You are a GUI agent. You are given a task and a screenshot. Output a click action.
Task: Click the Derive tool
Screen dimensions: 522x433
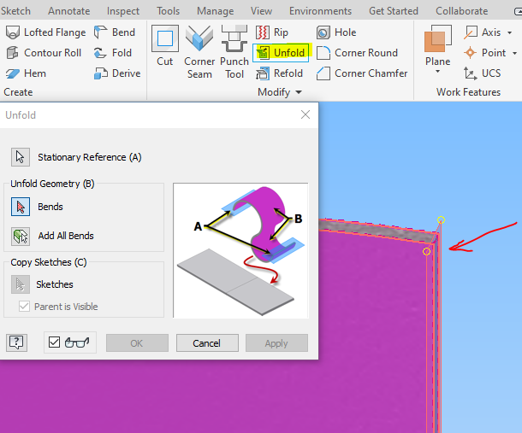click(117, 73)
